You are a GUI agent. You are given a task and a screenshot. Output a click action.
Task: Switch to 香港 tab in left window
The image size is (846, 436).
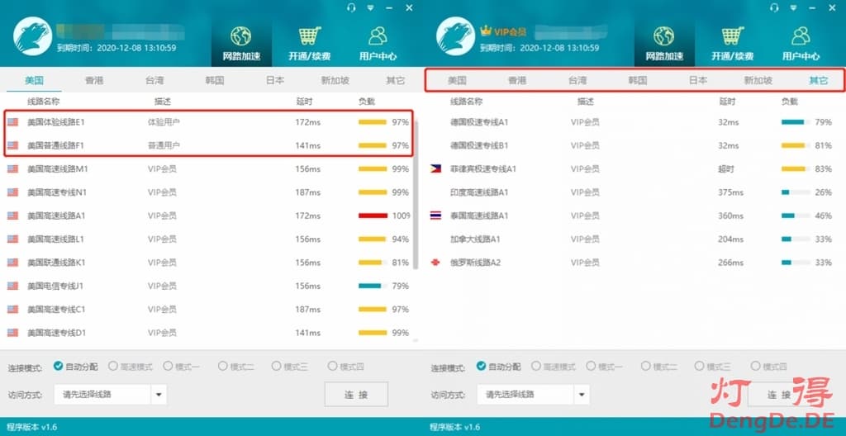(x=94, y=81)
